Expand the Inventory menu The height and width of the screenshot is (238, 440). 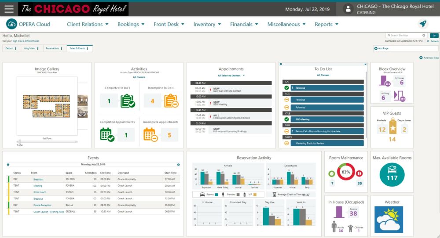(207, 24)
